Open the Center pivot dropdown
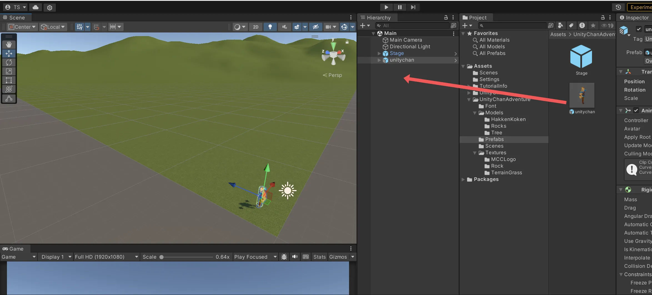Viewport: 652px width, 295px height. pyautogui.click(x=23, y=27)
